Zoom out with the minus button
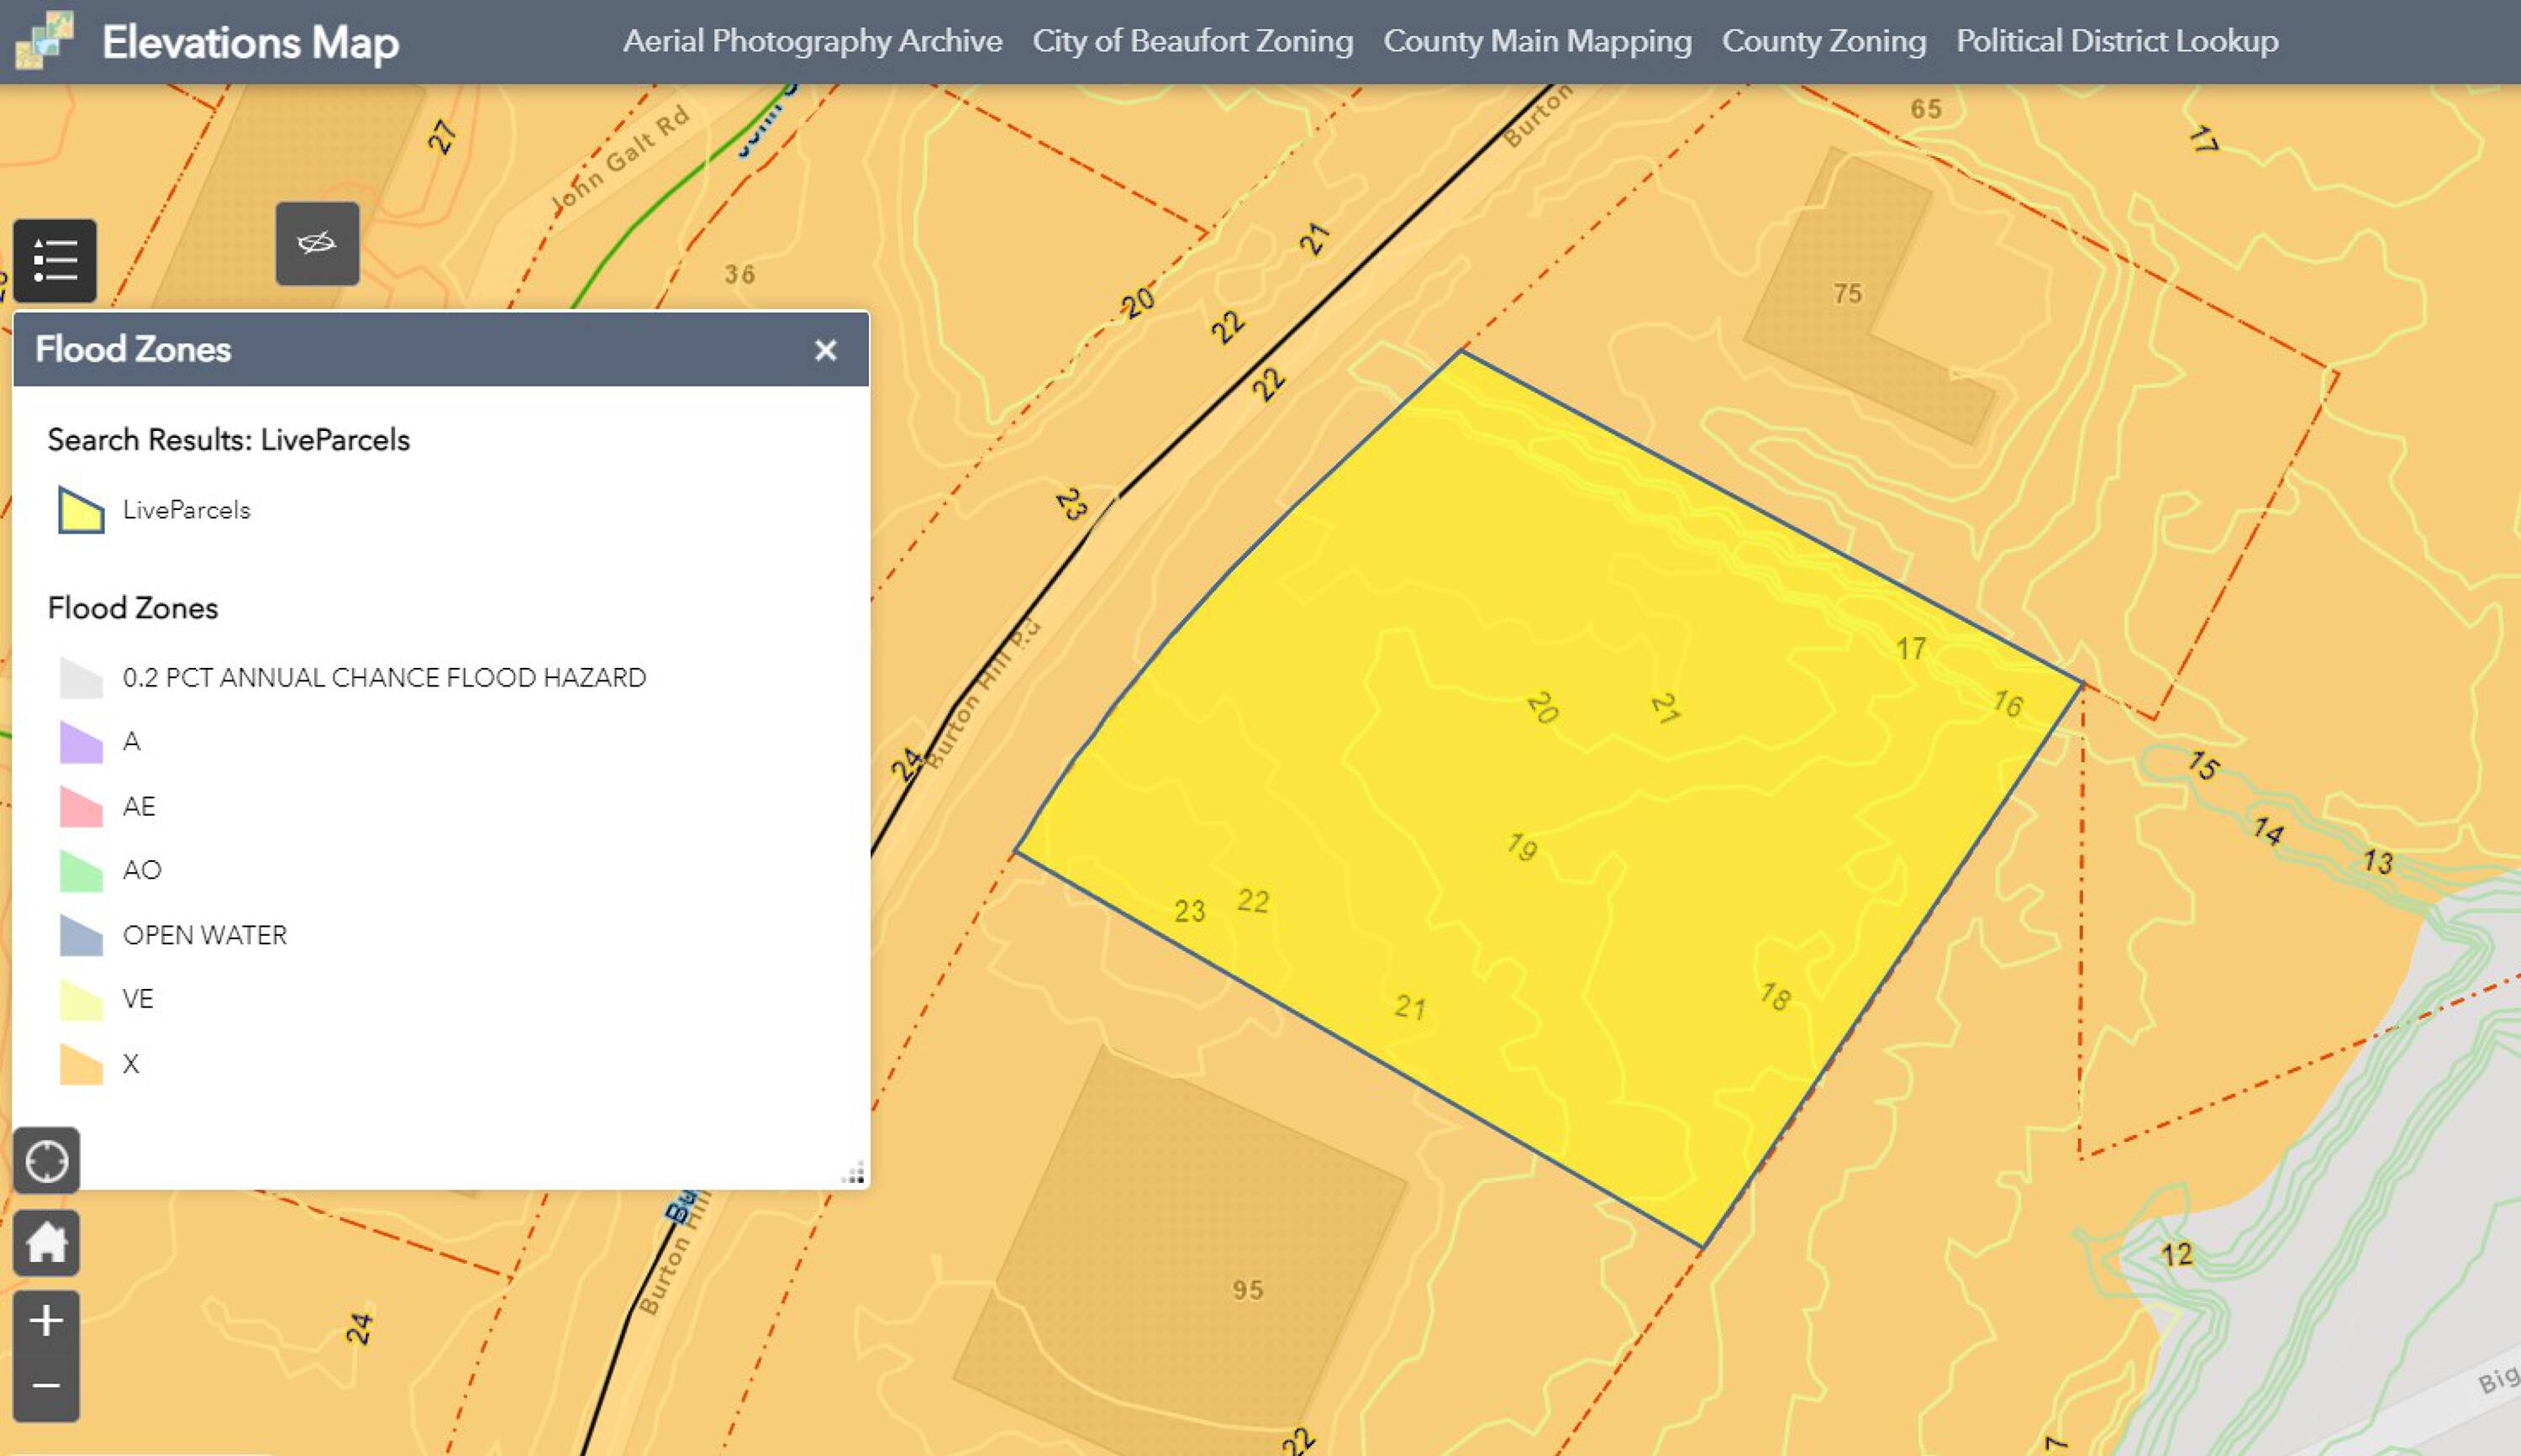Image resolution: width=2521 pixels, height=1456 pixels. 46,1386
